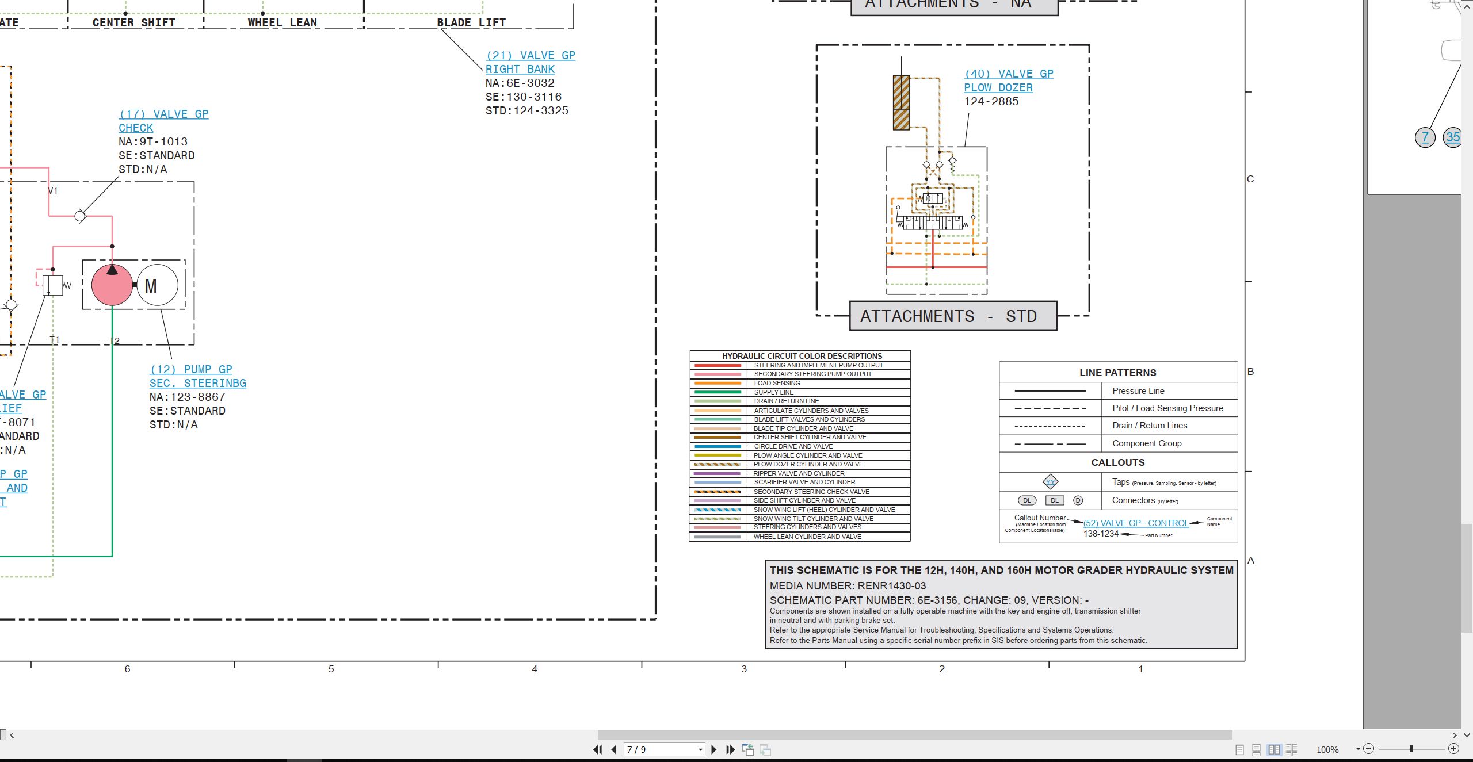The image size is (1473, 762).
Task: Click the horizontal scrollbar thumb
Action: tap(915, 734)
